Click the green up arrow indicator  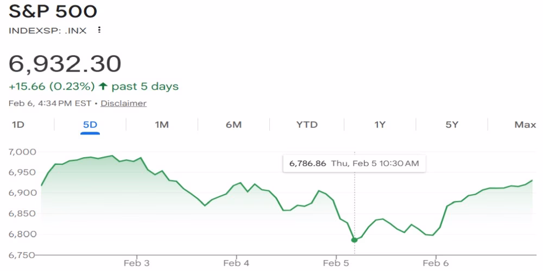[103, 86]
